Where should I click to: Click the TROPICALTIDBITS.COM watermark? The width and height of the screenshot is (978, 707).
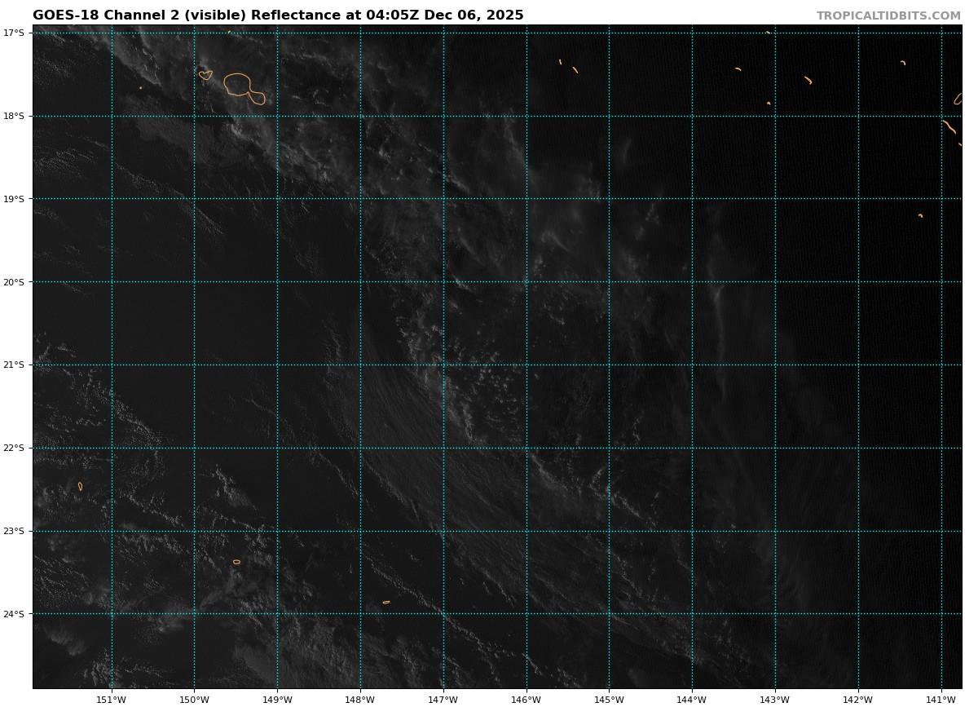click(x=888, y=16)
